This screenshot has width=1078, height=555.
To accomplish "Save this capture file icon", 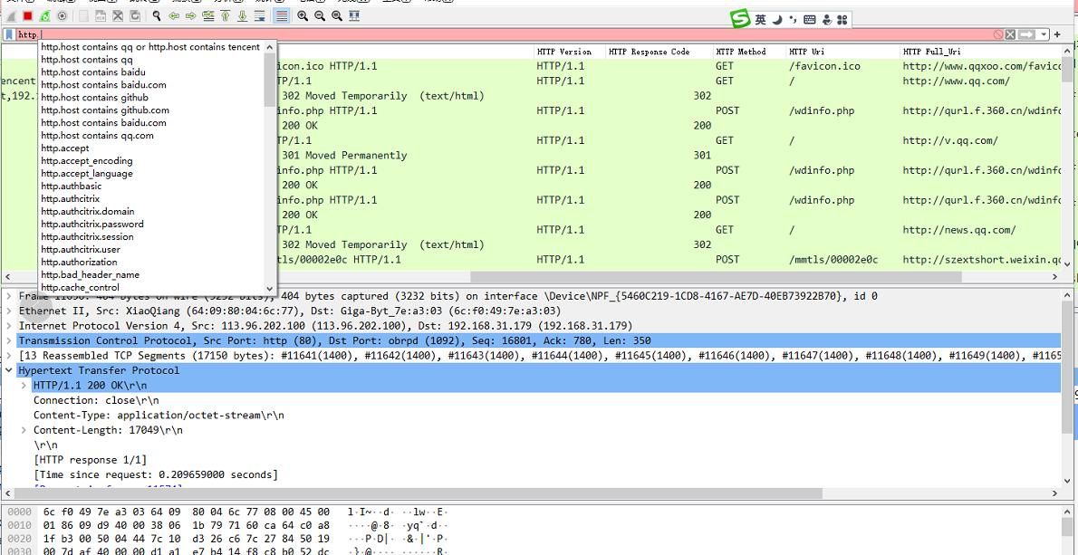I will tap(101, 15).
